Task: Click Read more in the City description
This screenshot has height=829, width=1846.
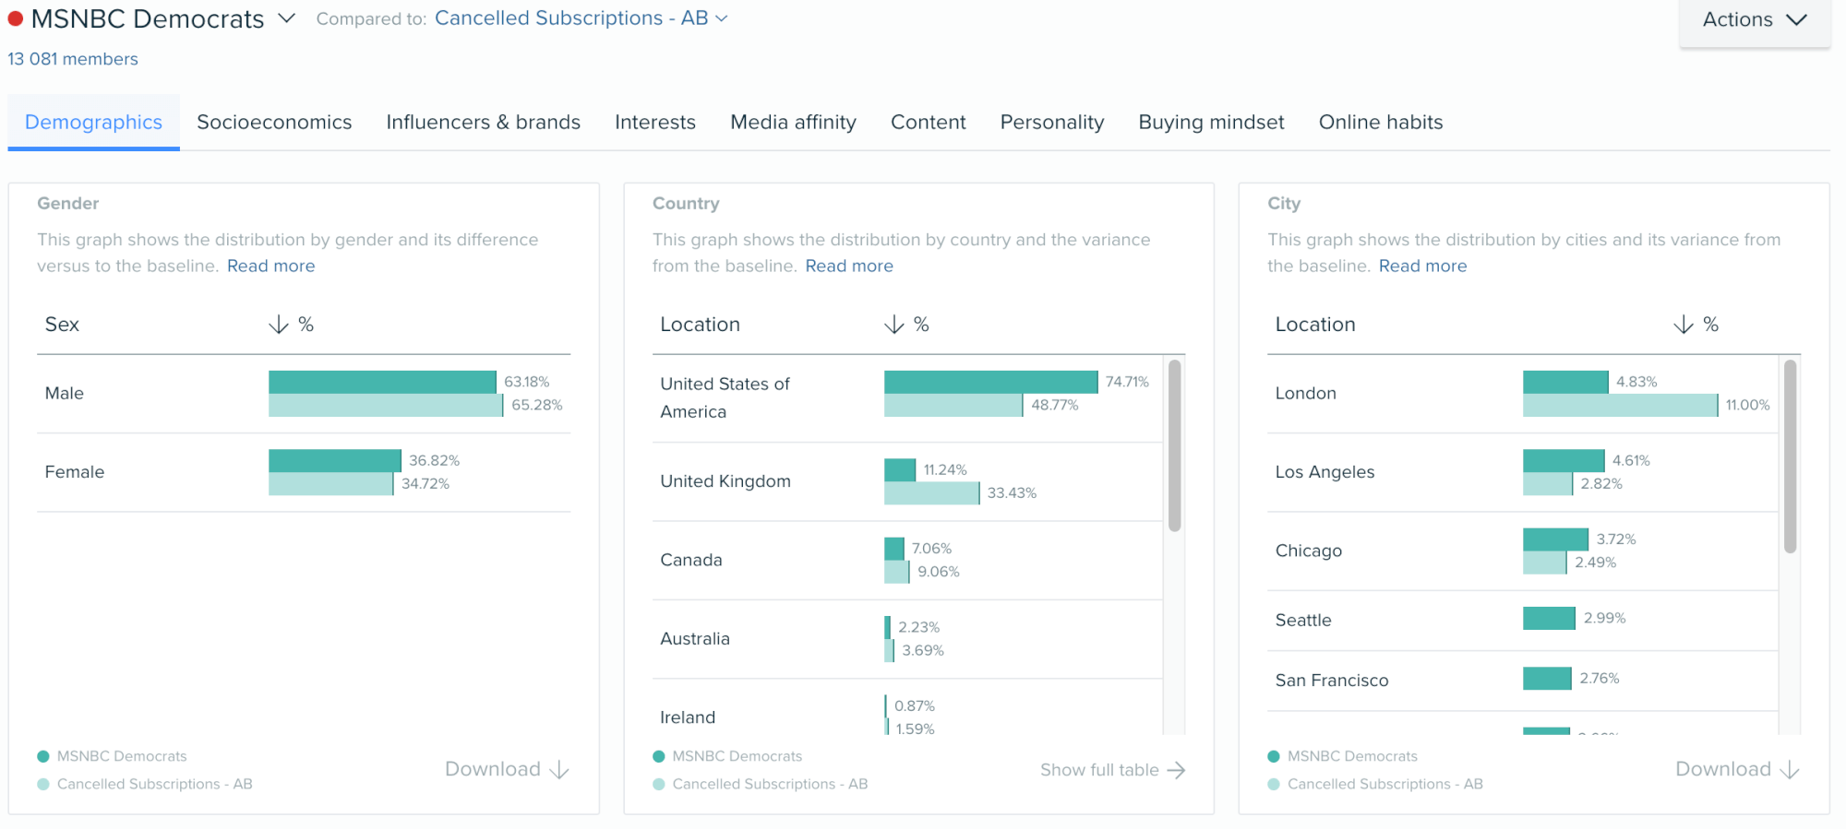Action: (1422, 266)
